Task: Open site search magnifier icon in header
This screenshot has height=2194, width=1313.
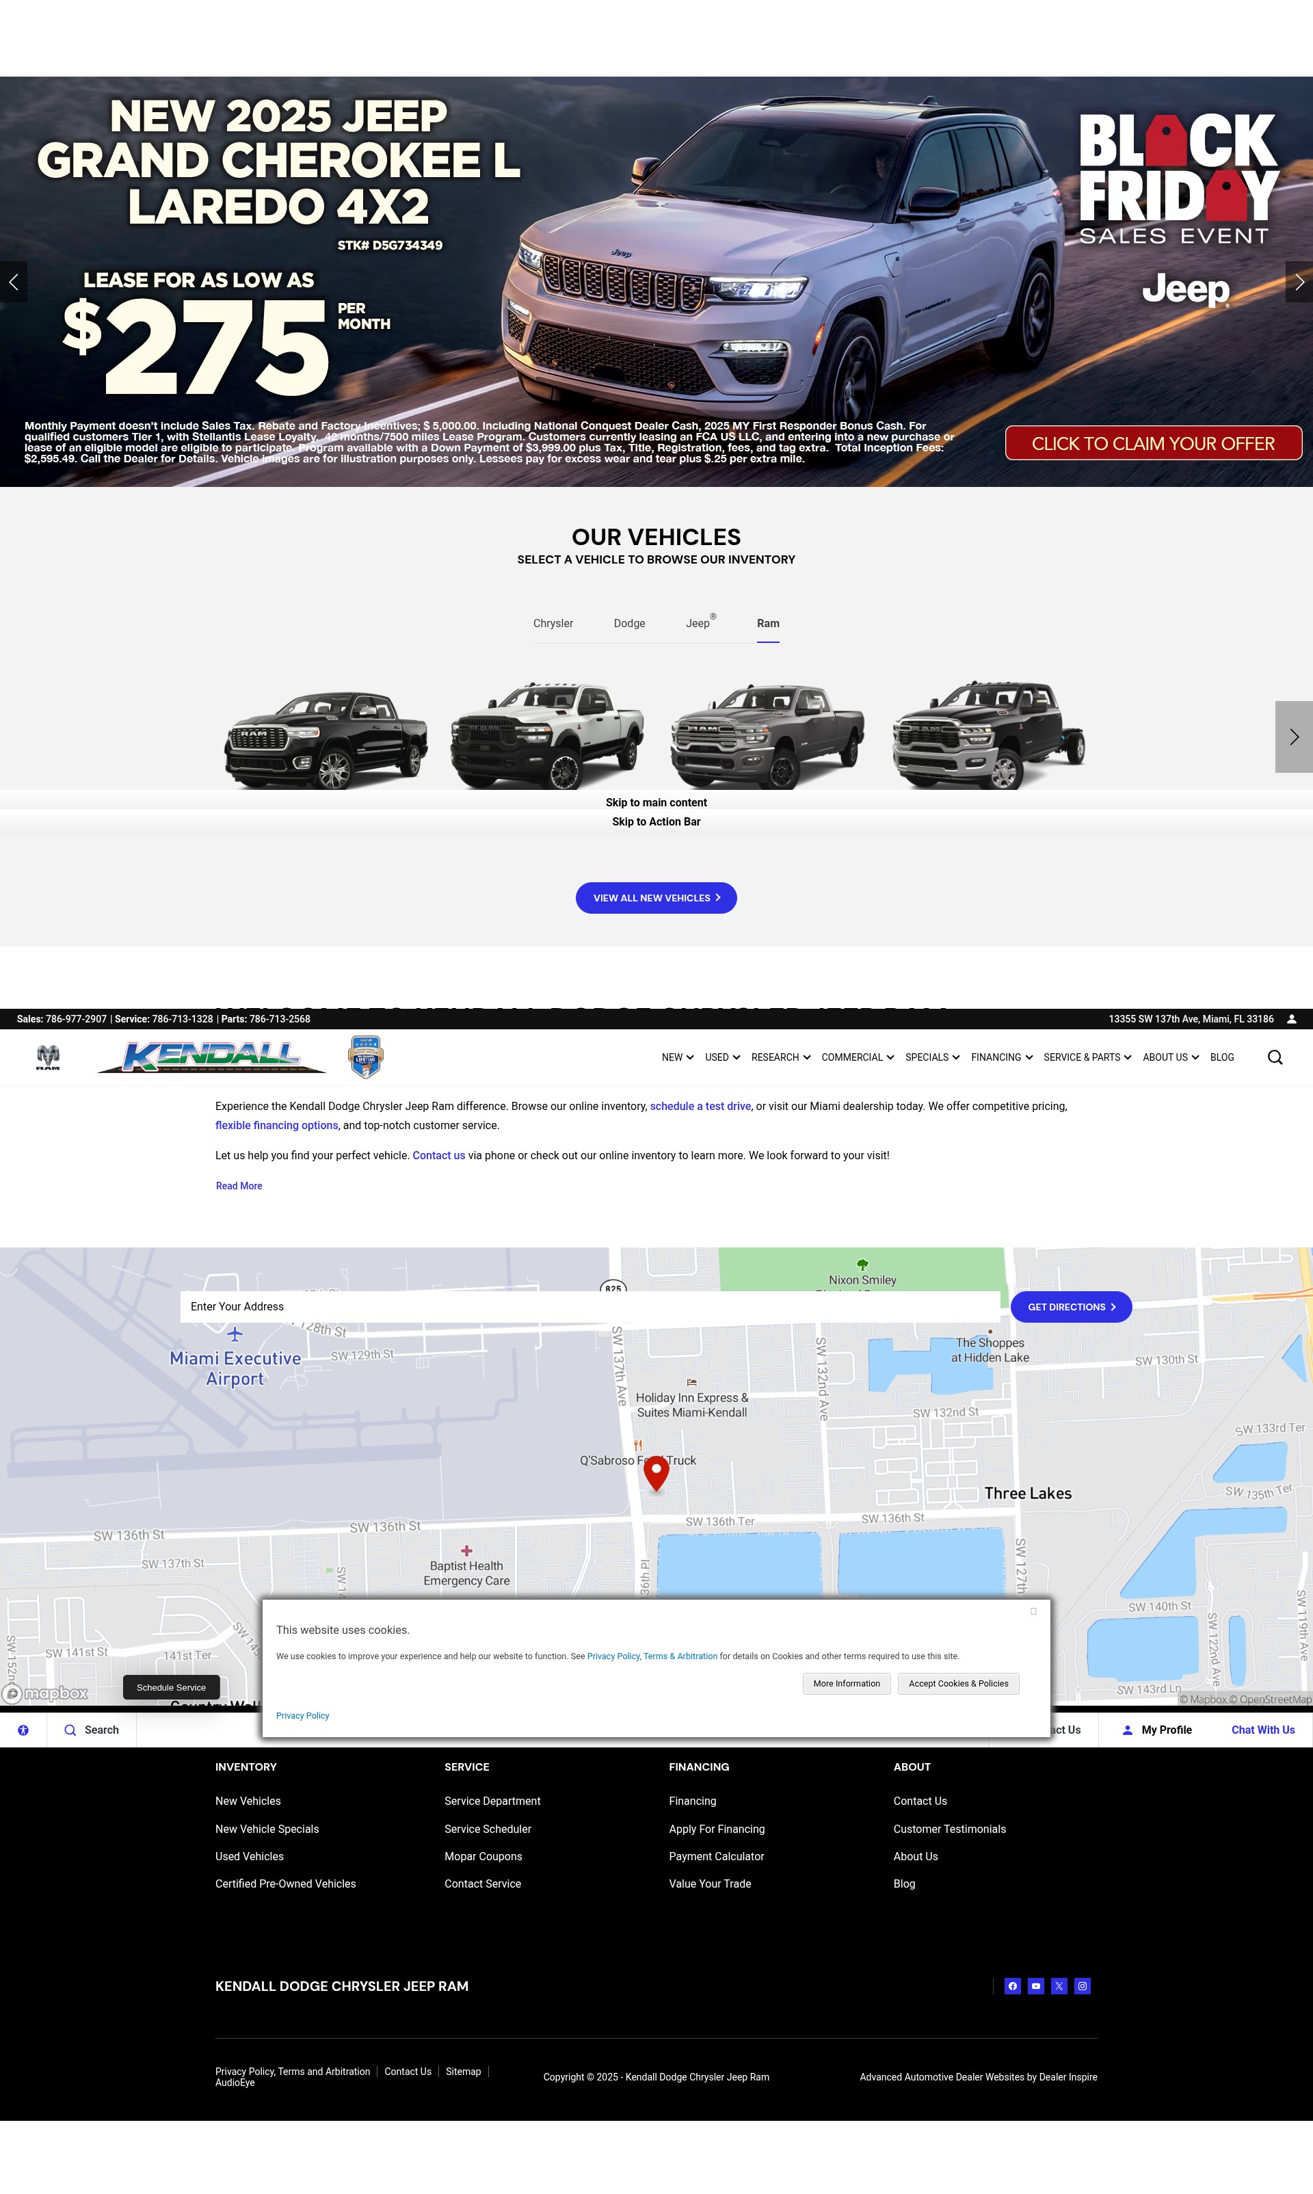Action: click(1275, 1057)
